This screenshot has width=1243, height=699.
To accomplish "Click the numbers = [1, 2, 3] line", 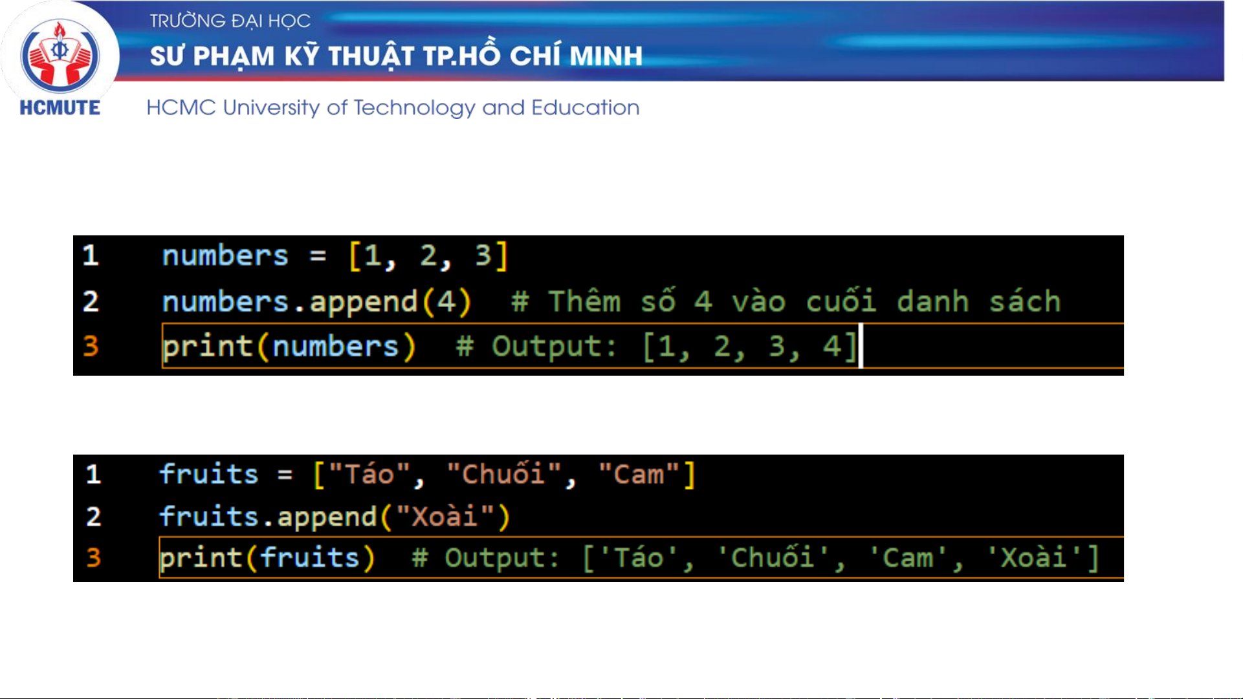I will tap(335, 255).
